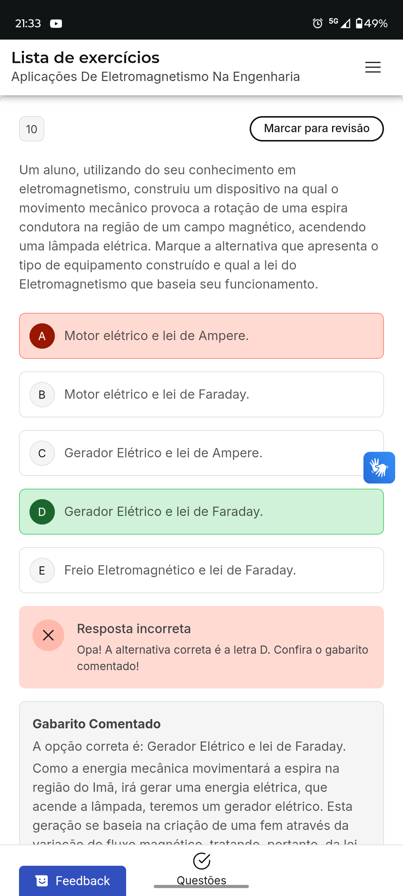
Task: Tap the question number 10 badge
Action: [32, 129]
